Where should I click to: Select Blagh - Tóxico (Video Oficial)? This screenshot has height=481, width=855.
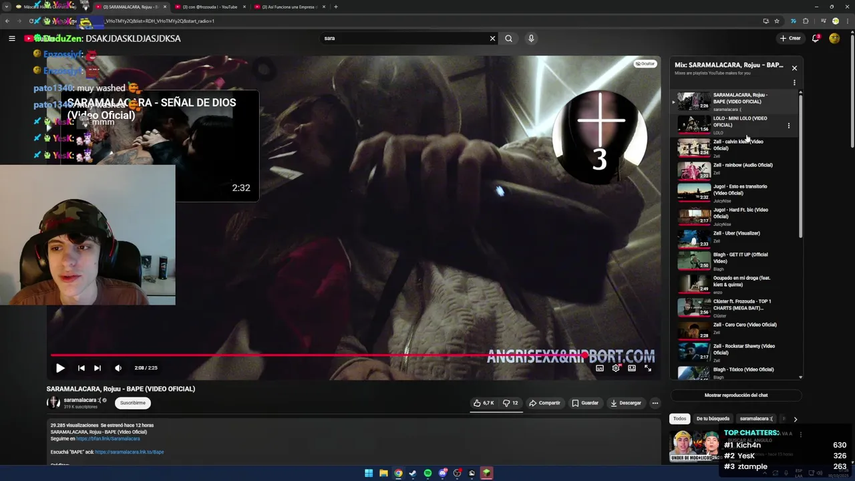733,372
